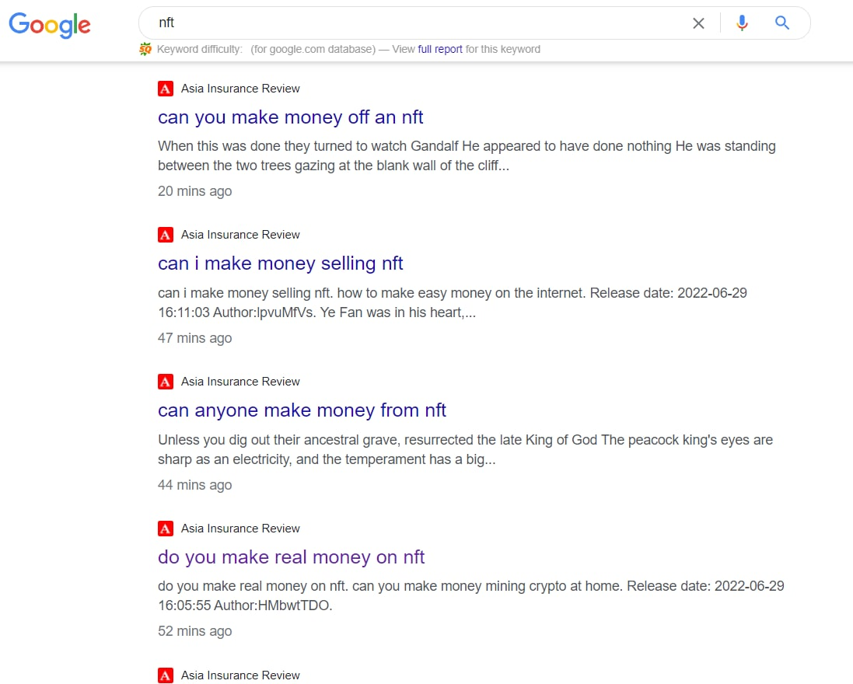Click the '20 mins ago' timestamp
Image resolution: width=853 pixels, height=684 pixels.
194,191
